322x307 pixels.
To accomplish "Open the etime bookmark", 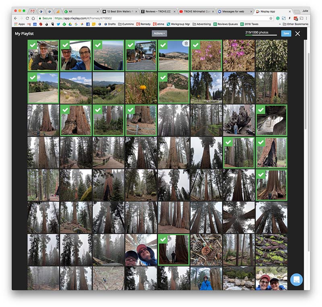I will pyautogui.click(x=158, y=24).
